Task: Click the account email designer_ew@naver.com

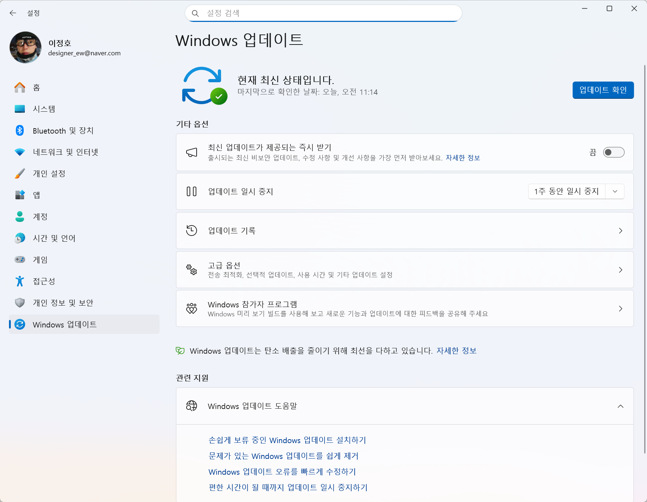Action: coord(84,53)
